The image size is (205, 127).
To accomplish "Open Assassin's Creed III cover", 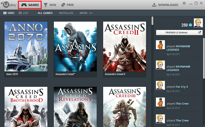I will pyautogui.click(x=125, y=107).
